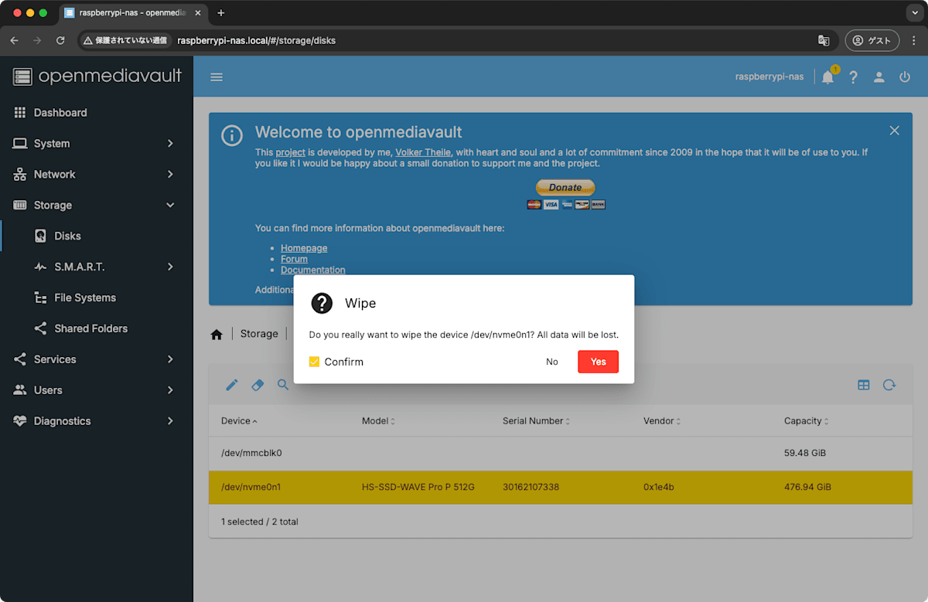The image size is (928, 602).
Task: Follow the Forum link
Action: point(294,259)
